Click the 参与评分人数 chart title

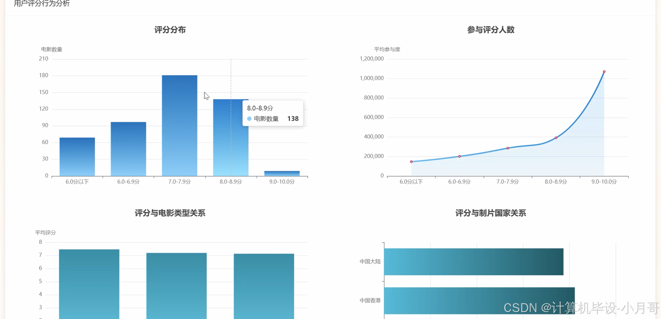pyautogui.click(x=491, y=30)
